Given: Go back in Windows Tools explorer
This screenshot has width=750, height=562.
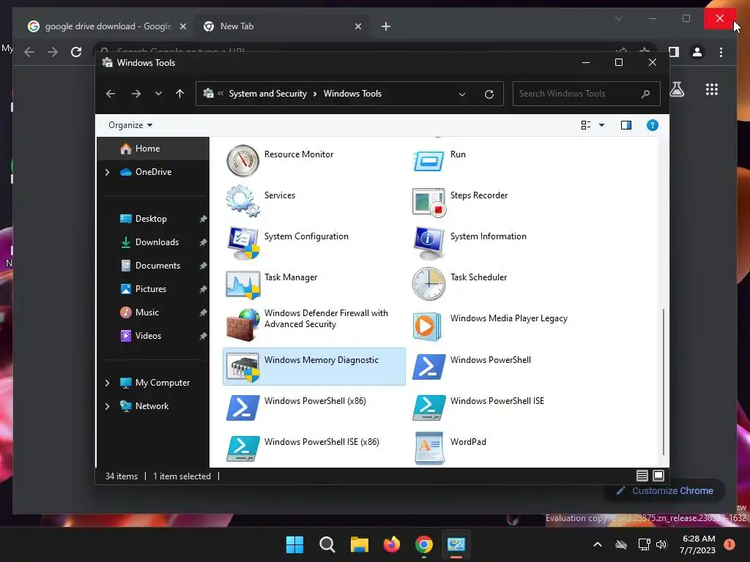Looking at the screenshot, I should pyautogui.click(x=111, y=94).
